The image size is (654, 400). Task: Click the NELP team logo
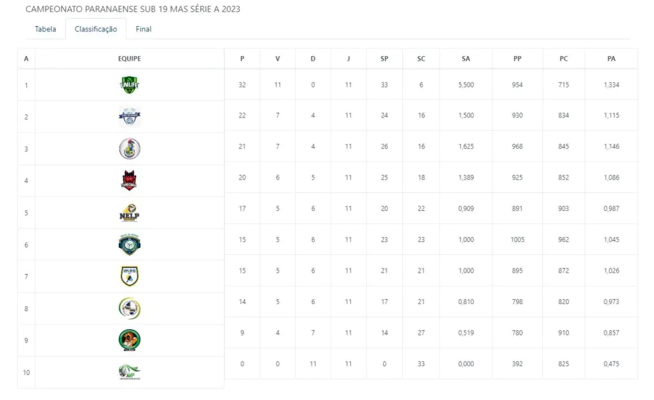click(x=130, y=213)
